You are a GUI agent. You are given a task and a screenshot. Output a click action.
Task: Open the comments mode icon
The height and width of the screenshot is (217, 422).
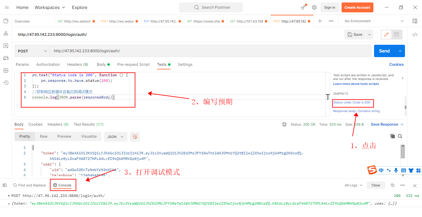pos(397,35)
